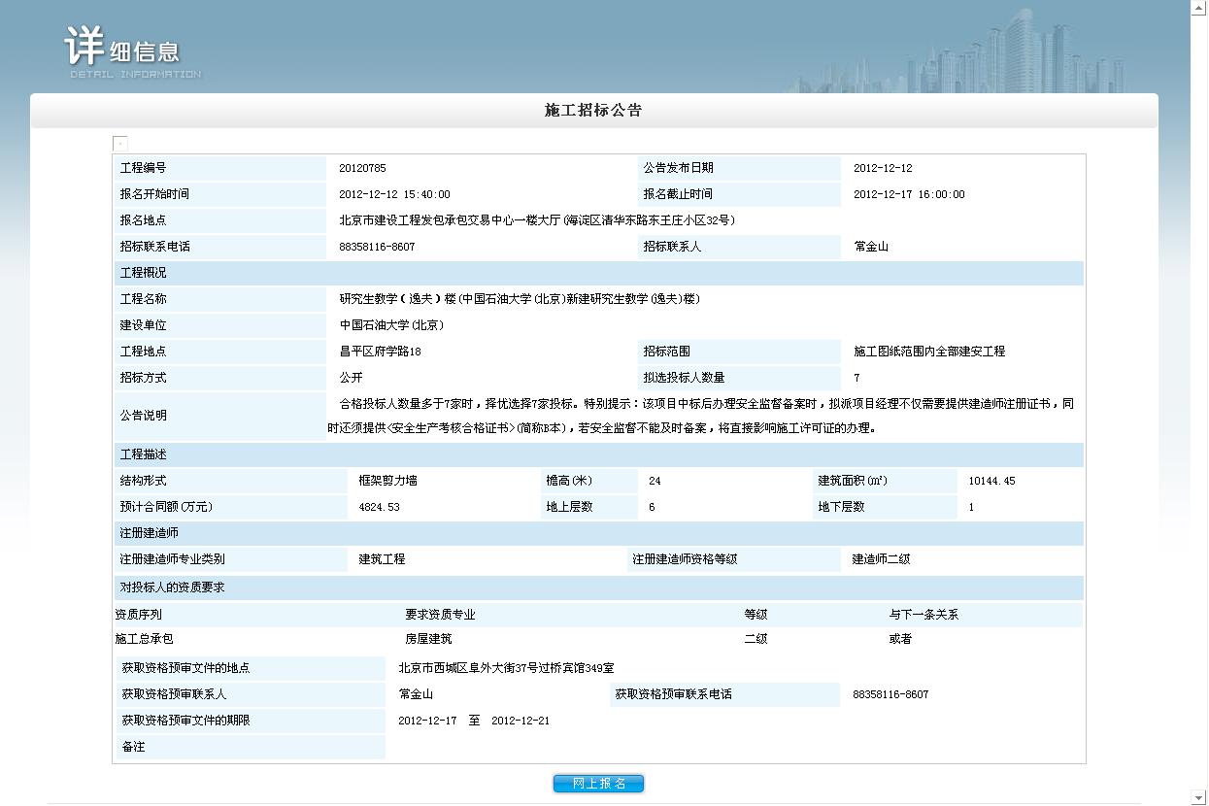Click the 对投标人的资质要求 section header
Viewport: 1209px width, 806px height.
pos(172,588)
